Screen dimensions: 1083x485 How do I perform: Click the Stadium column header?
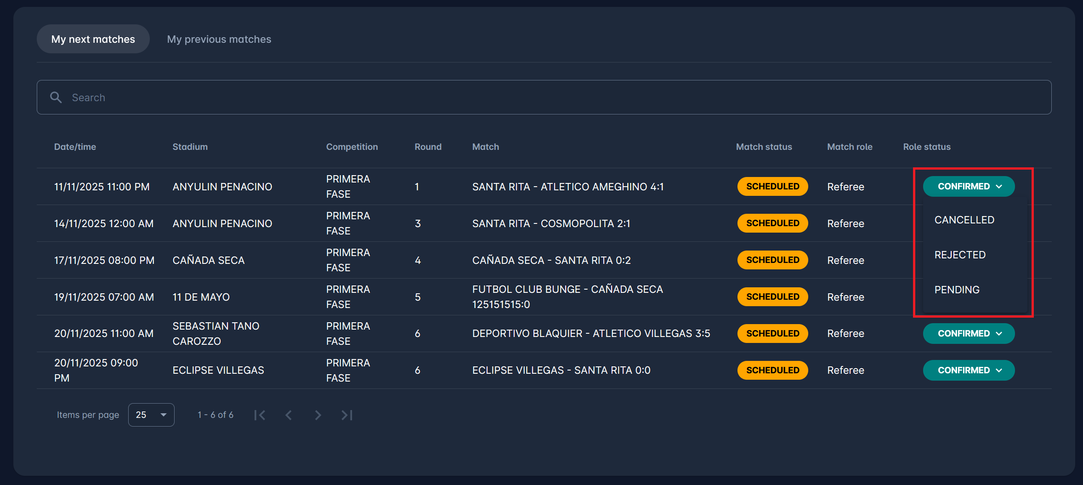point(190,147)
